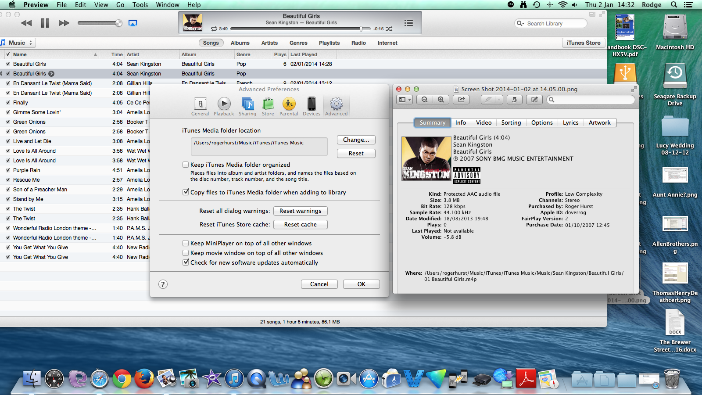
Task: Click the Up Next list icon
Action: (x=408, y=23)
